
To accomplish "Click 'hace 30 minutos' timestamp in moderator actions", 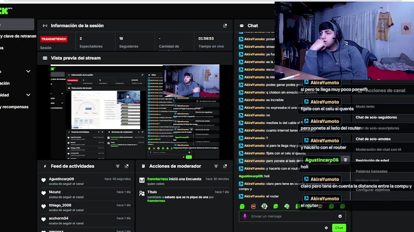I will coord(217,179).
